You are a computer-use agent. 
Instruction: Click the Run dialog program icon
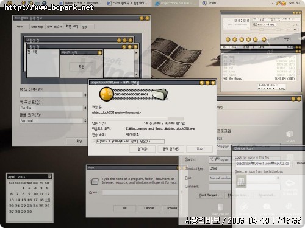[x=95, y=181]
